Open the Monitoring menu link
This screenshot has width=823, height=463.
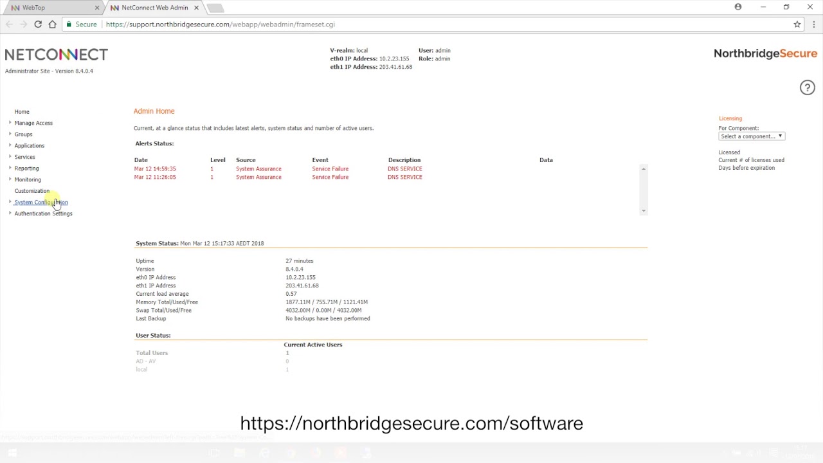pyautogui.click(x=28, y=180)
